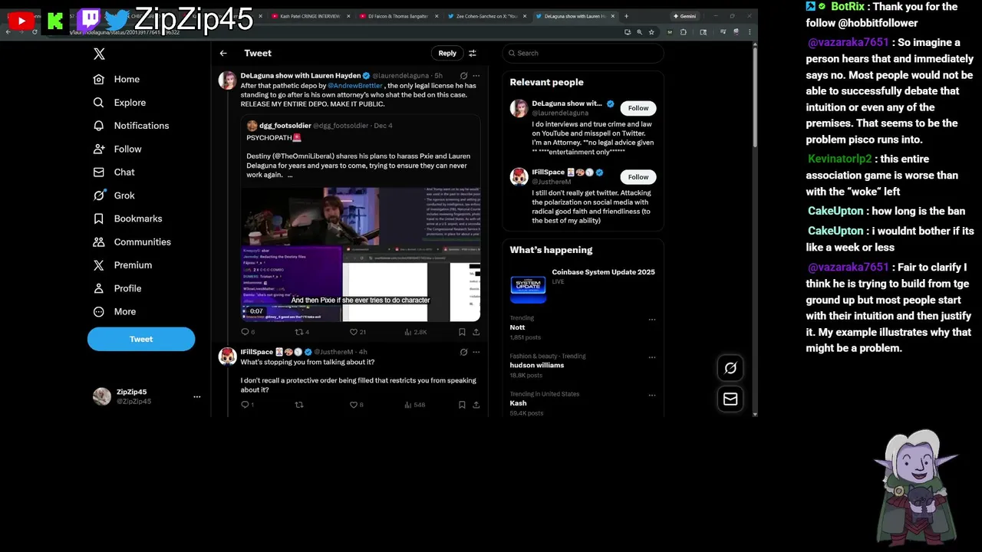The height and width of the screenshot is (552, 982).
Task: Share Lauren Hayden's tweet
Action: click(476, 332)
